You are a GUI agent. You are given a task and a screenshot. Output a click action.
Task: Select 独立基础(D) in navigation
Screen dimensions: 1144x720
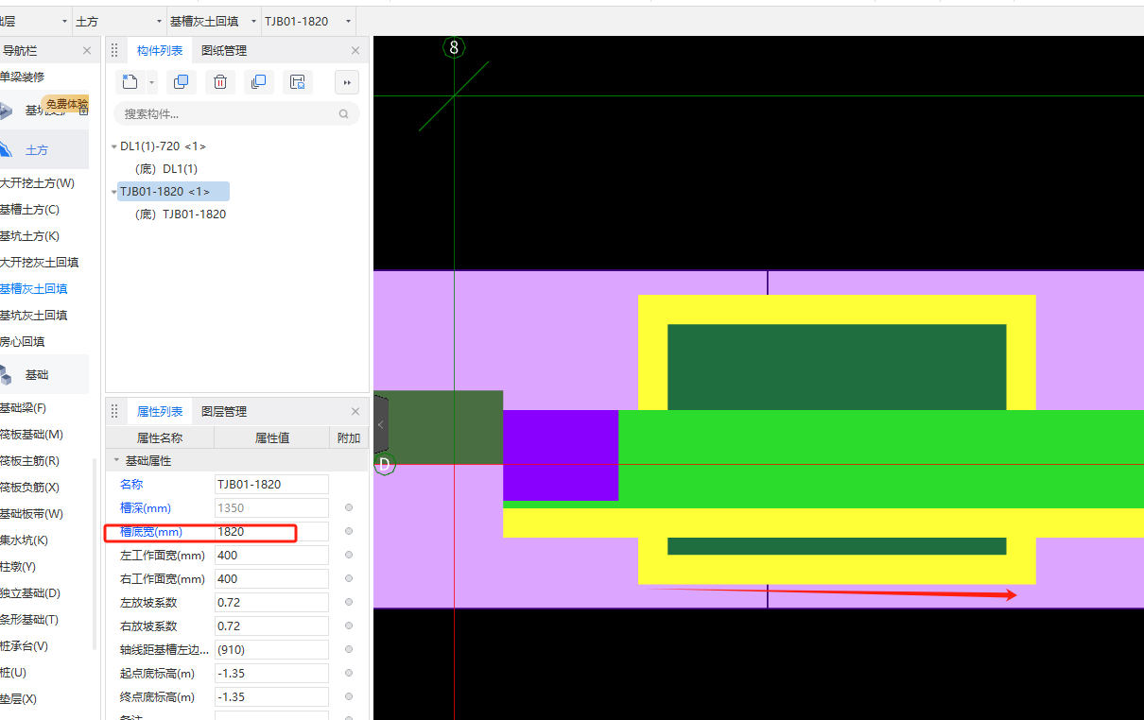click(x=29, y=593)
